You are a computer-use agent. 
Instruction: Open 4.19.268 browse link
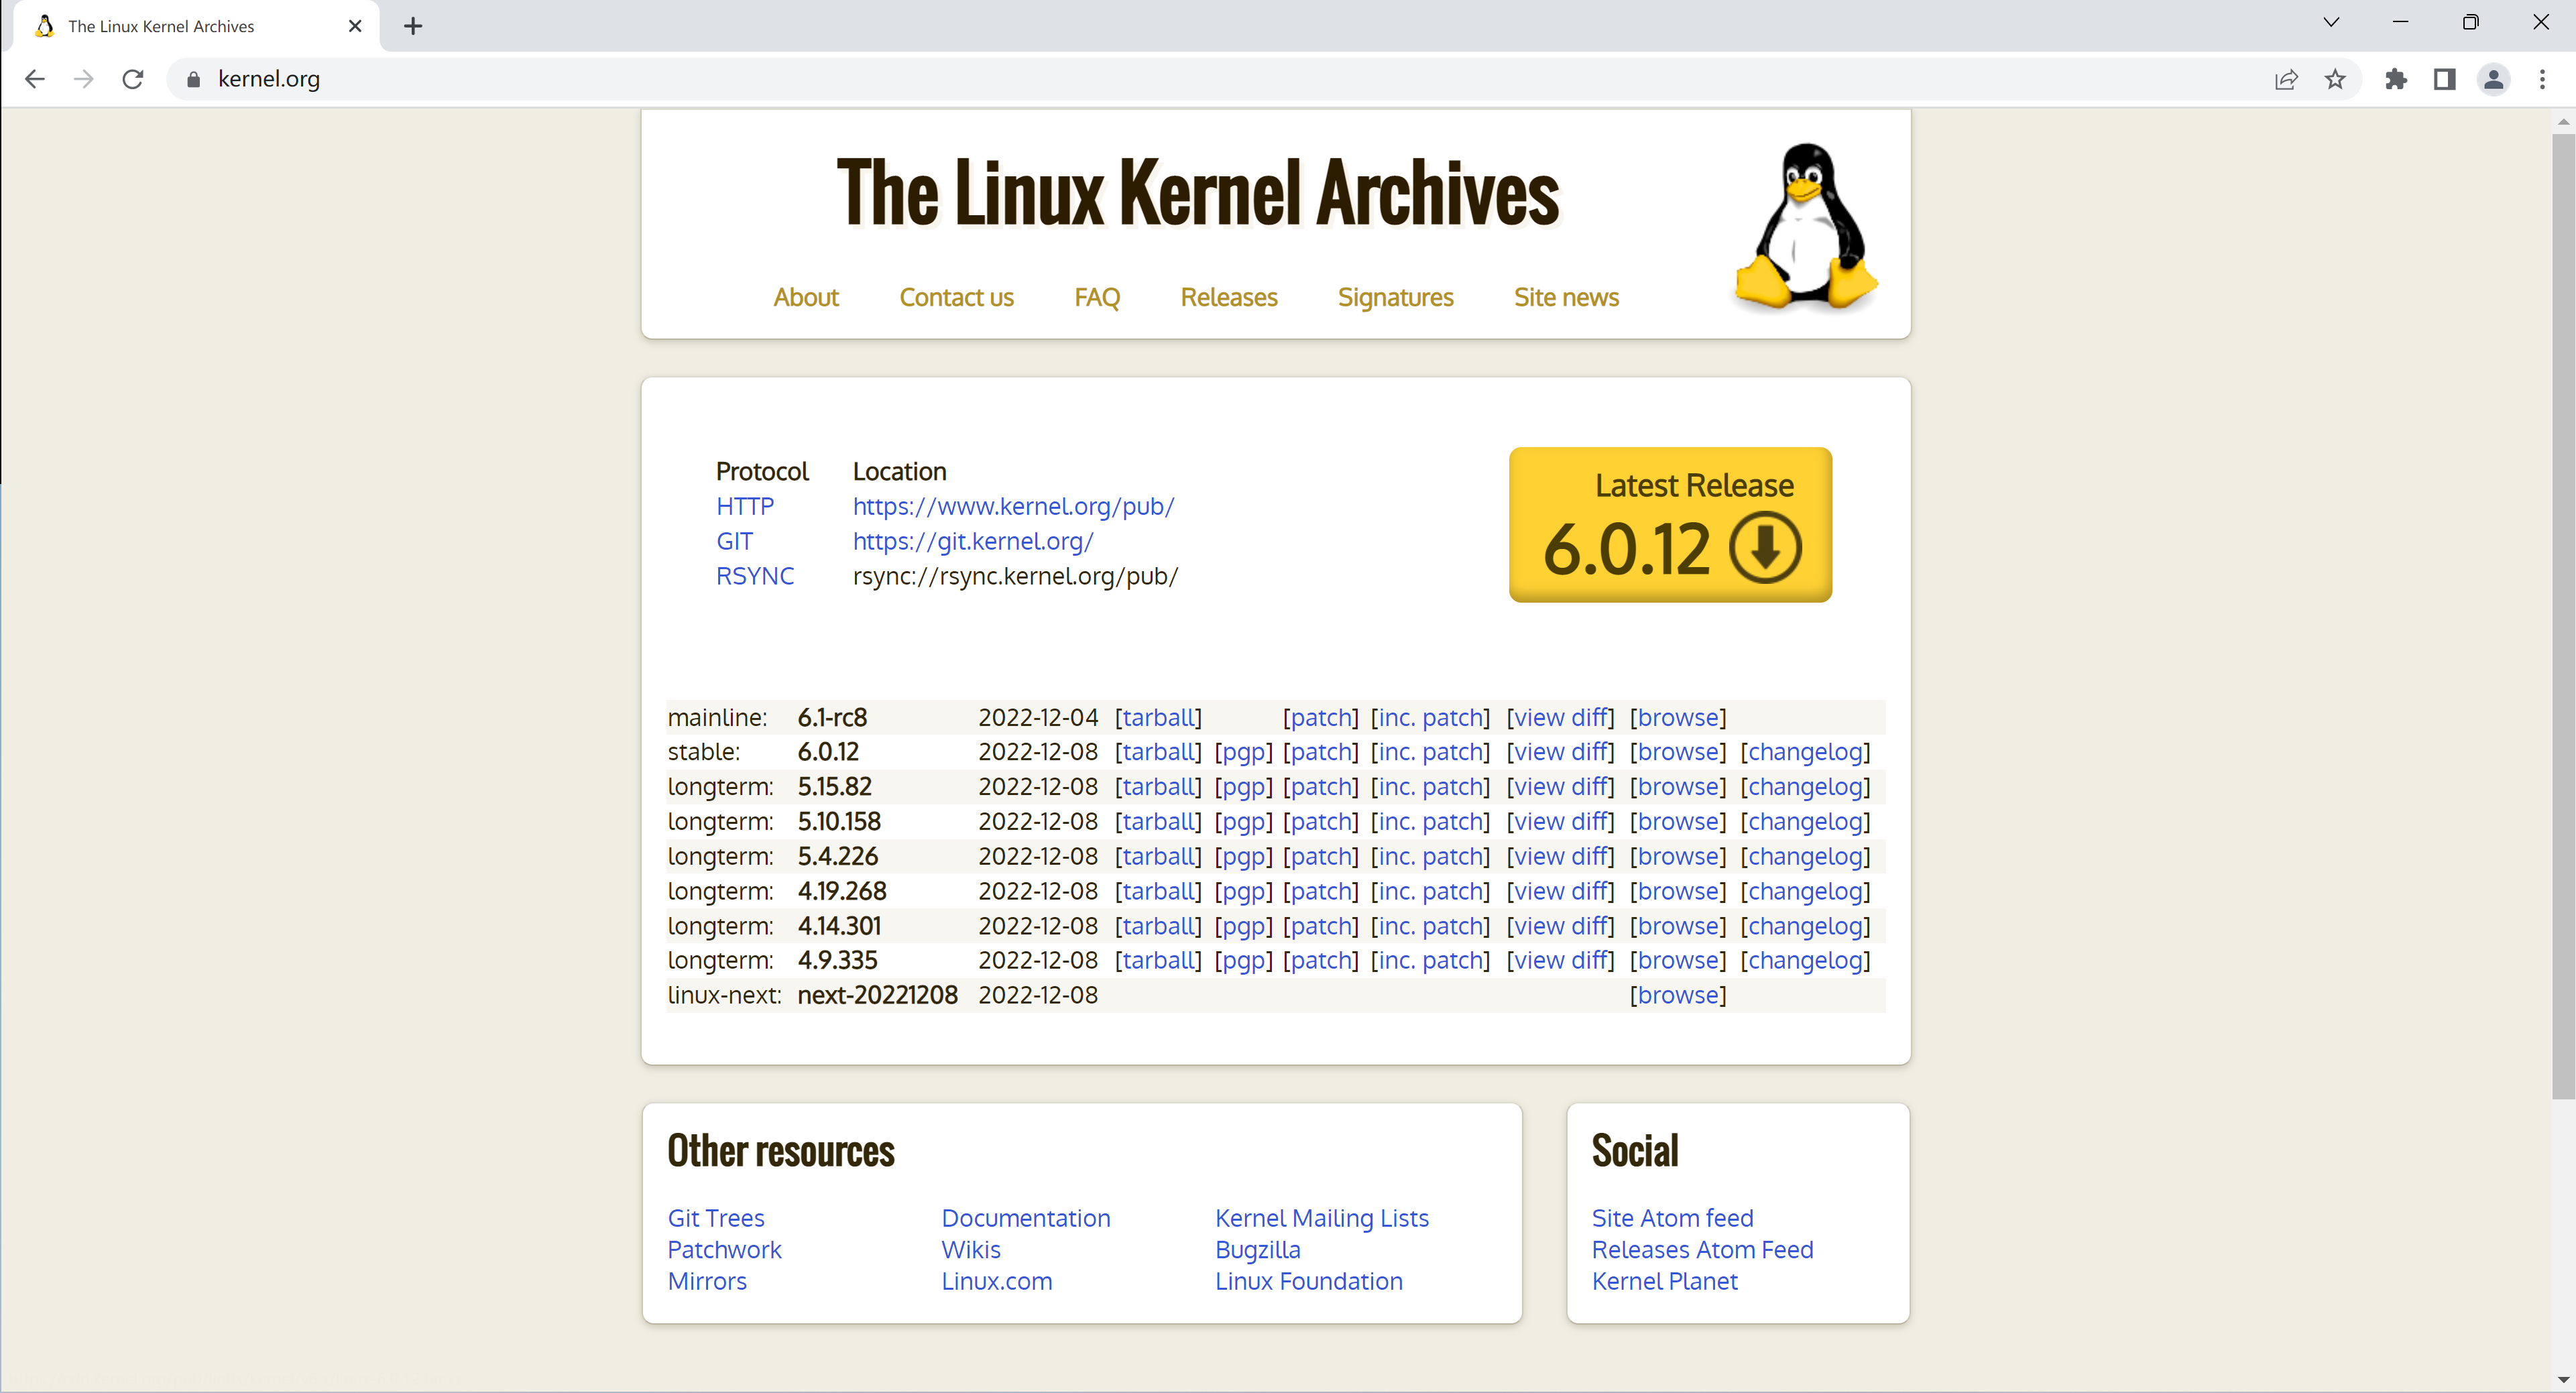point(1678,891)
